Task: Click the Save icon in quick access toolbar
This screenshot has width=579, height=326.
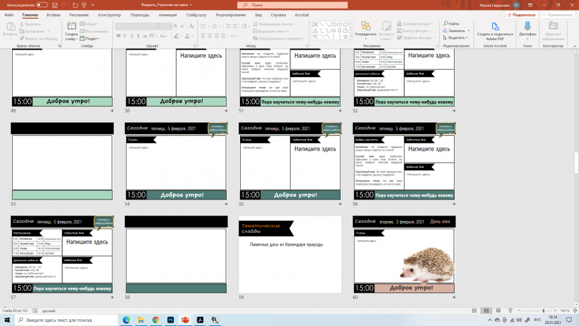Action: [x=54, y=5]
